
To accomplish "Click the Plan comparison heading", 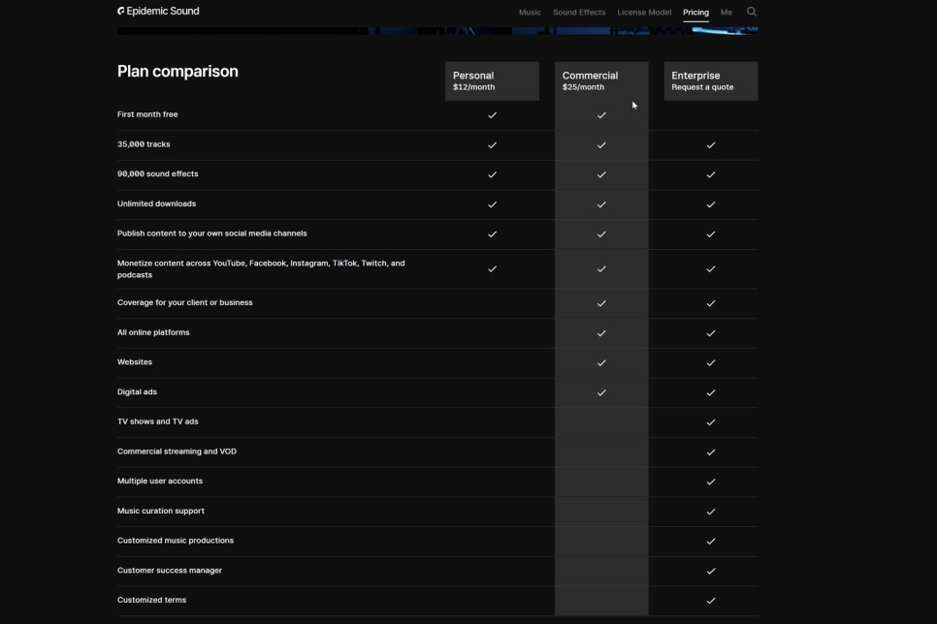I will (178, 71).
